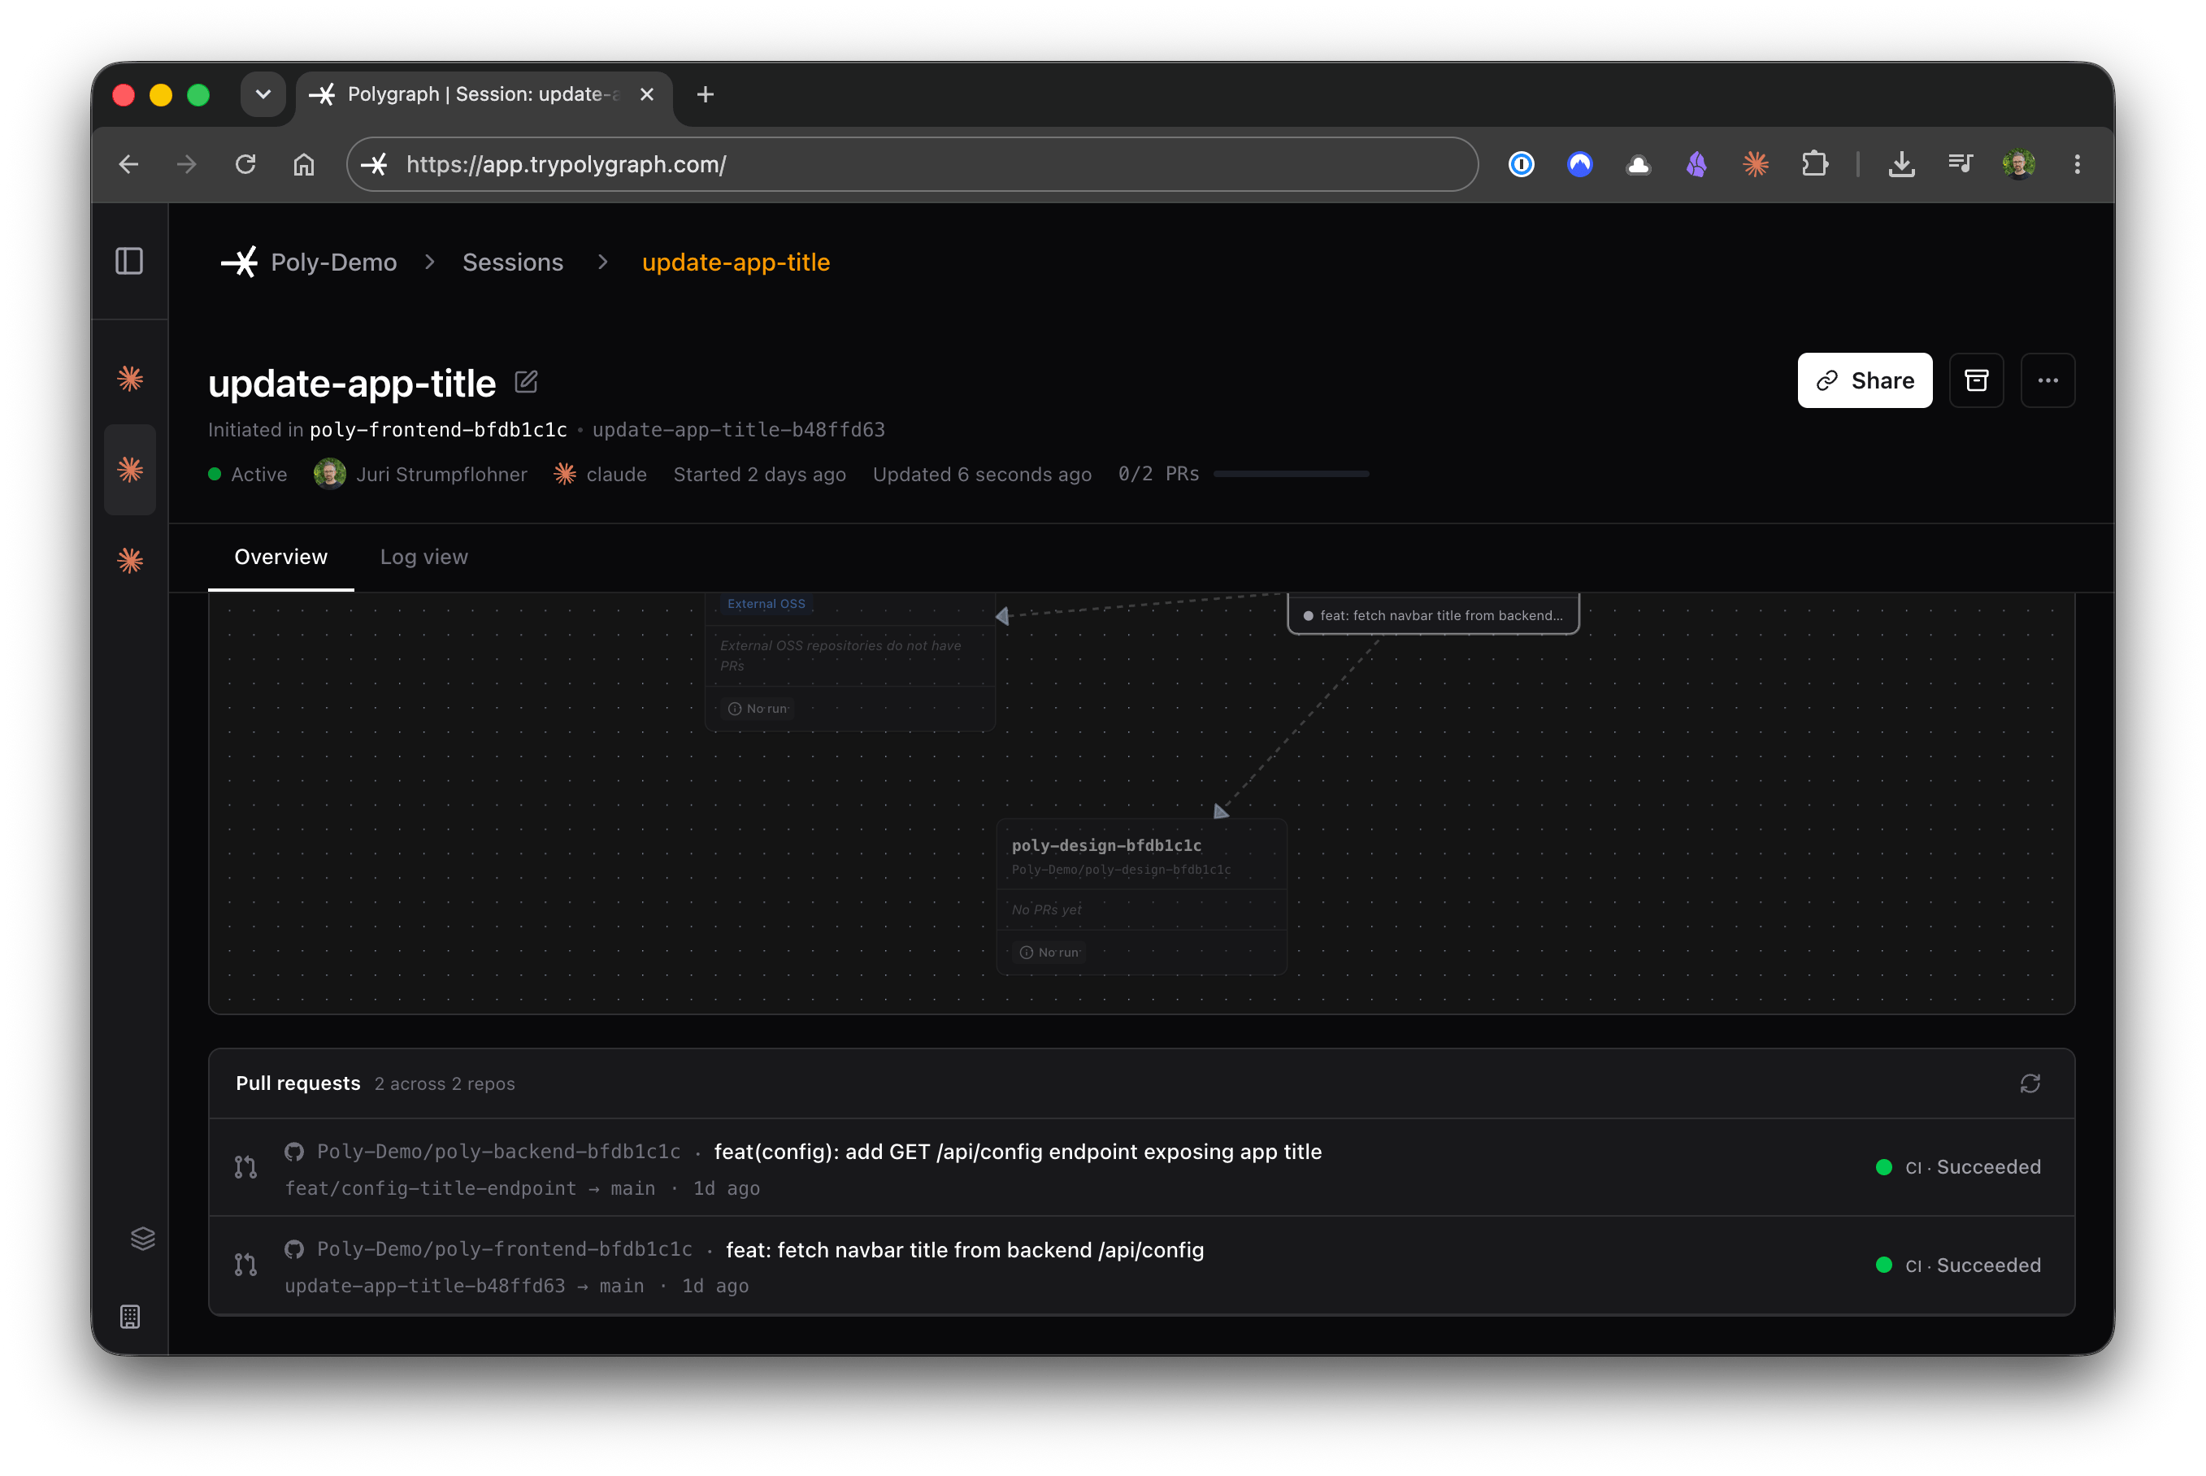
Task: Click the feat/config-title-endpoint branch text
Action: (430, 1188)
